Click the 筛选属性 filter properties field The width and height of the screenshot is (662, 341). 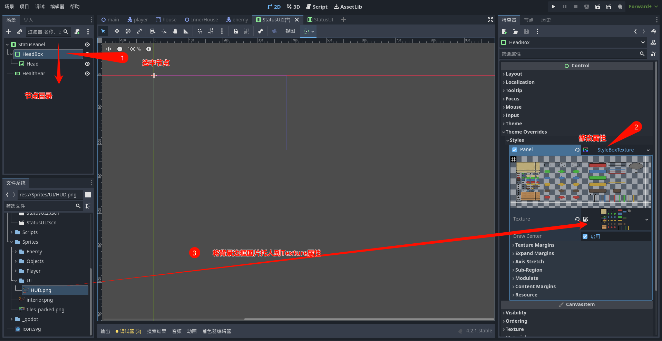[573, 54]
